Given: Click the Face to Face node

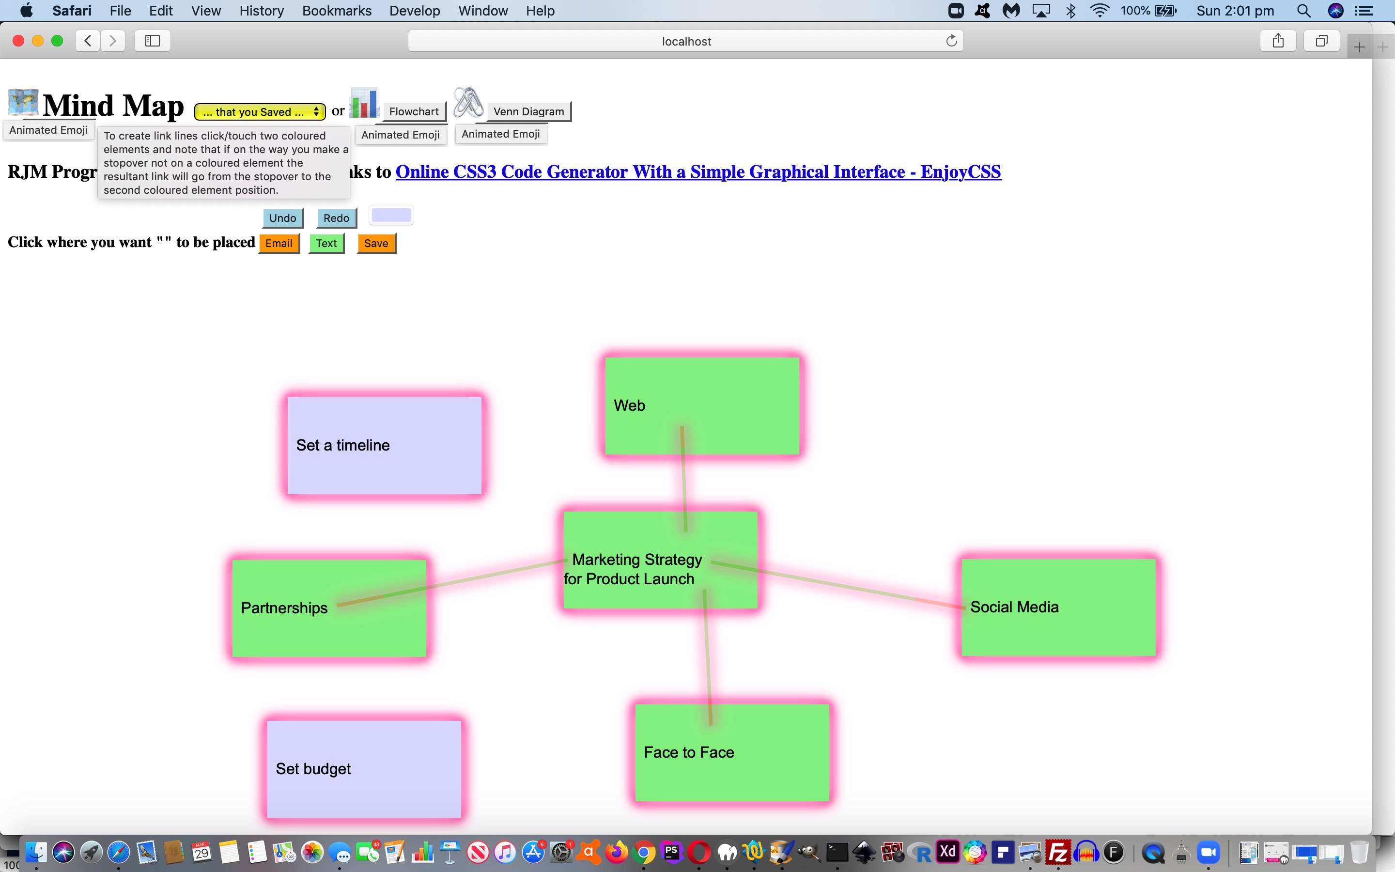Looking at the screenshot, I should [x=732, y=753].
